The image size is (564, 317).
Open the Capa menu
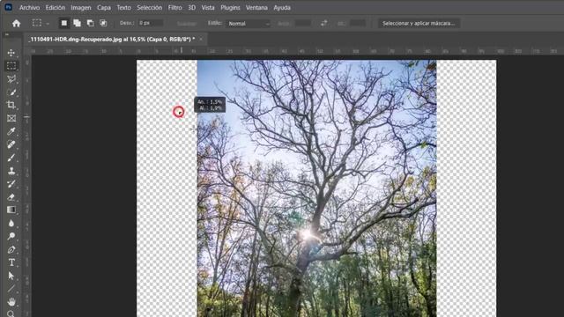(104, 8)
